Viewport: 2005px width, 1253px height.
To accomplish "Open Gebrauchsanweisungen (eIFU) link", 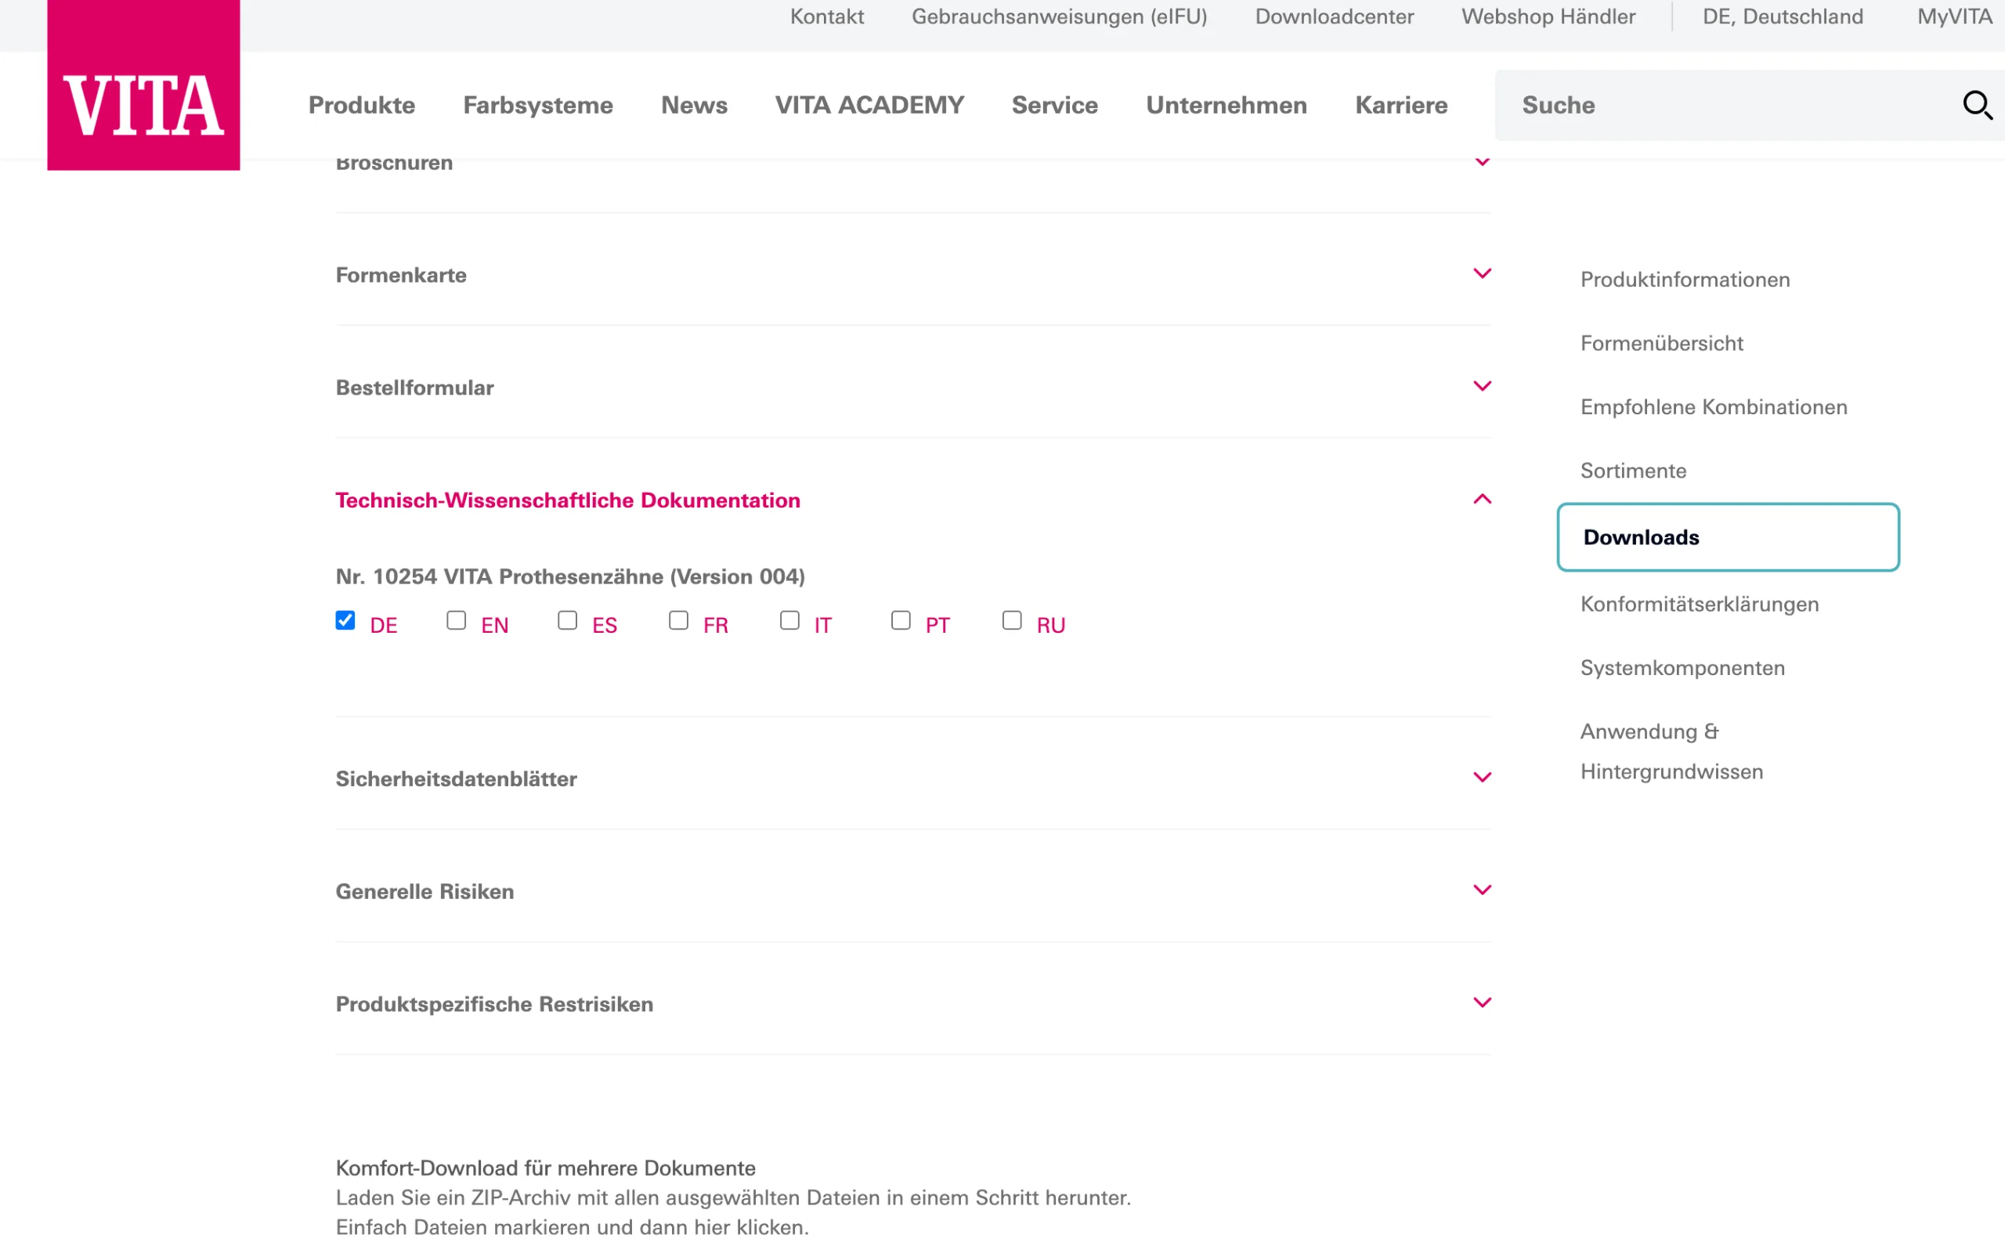I will click(1060, 16).
